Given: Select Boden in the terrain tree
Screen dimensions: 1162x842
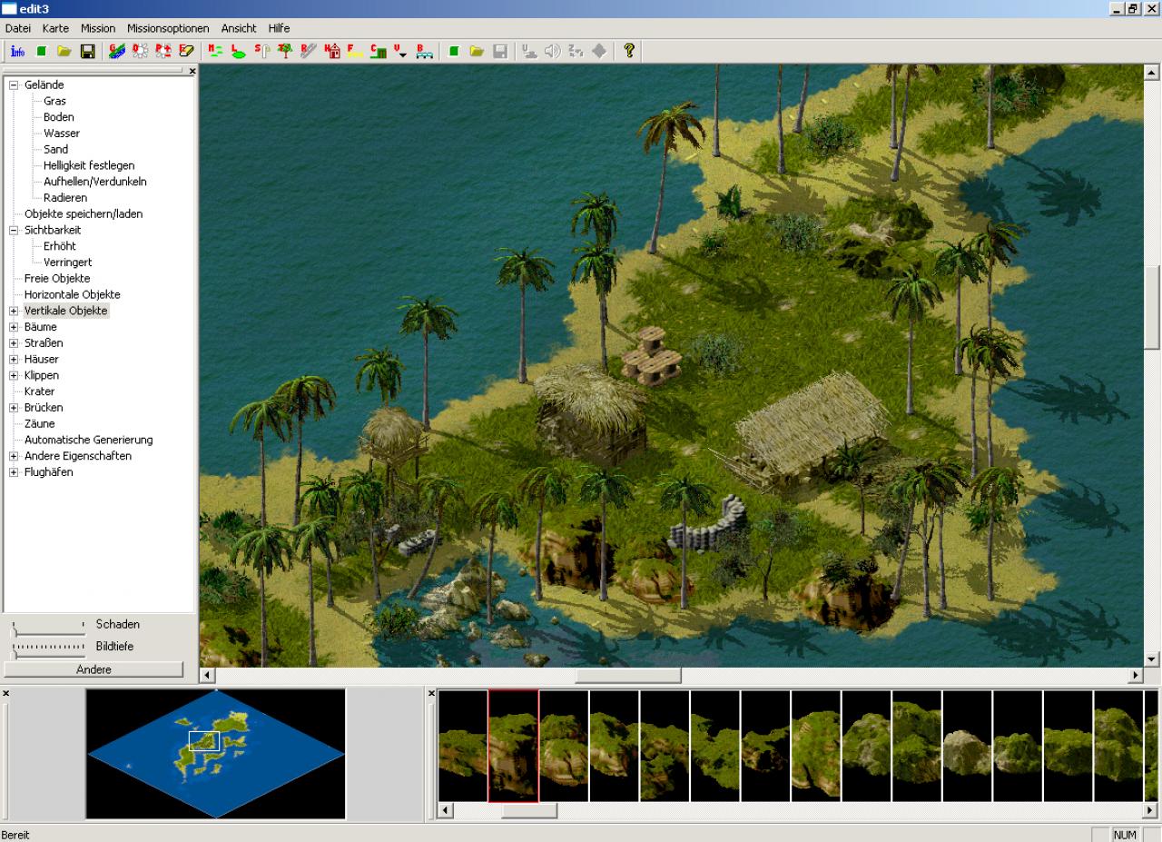Looking at the screenshot, I should 59,118.
